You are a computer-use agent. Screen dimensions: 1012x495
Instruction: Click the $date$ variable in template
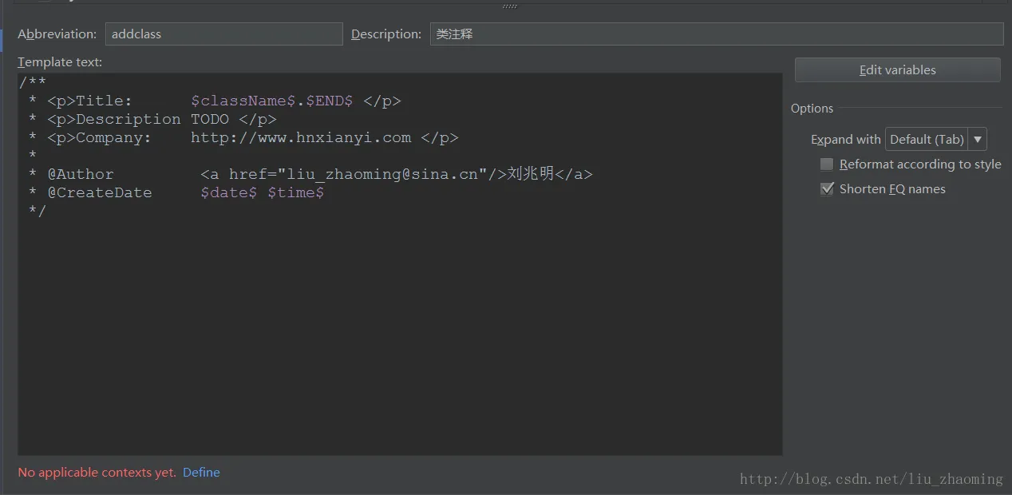click(x=228, y=192)
